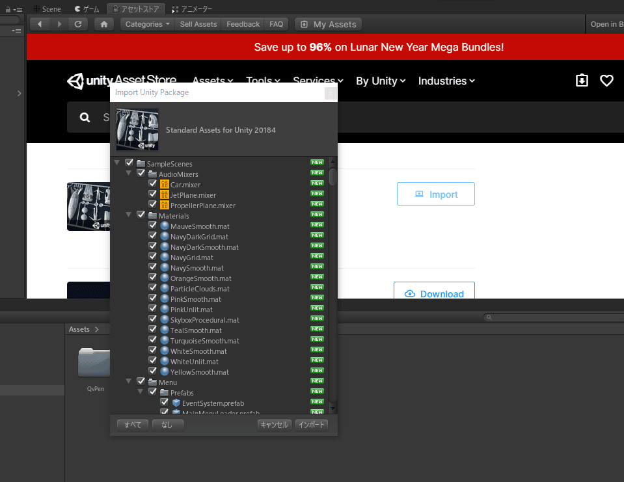Click the Asset Store home icon

(104, 24)
